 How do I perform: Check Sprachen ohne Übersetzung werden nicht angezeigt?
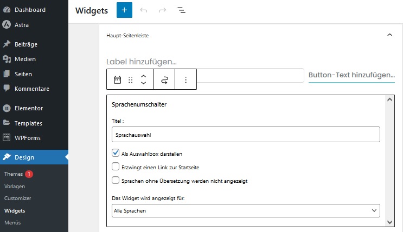(116, 180)
